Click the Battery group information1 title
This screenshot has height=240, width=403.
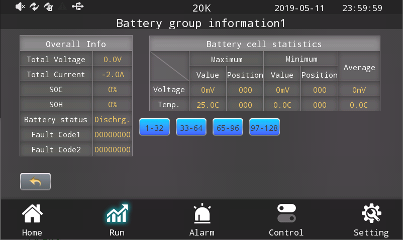click(x=200, y=24)
